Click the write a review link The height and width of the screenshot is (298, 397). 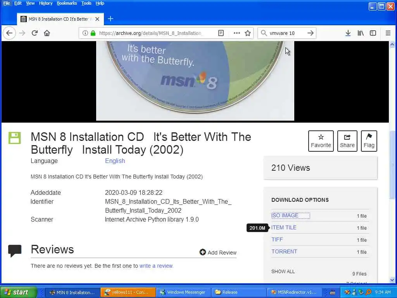[x=156, y=266]
